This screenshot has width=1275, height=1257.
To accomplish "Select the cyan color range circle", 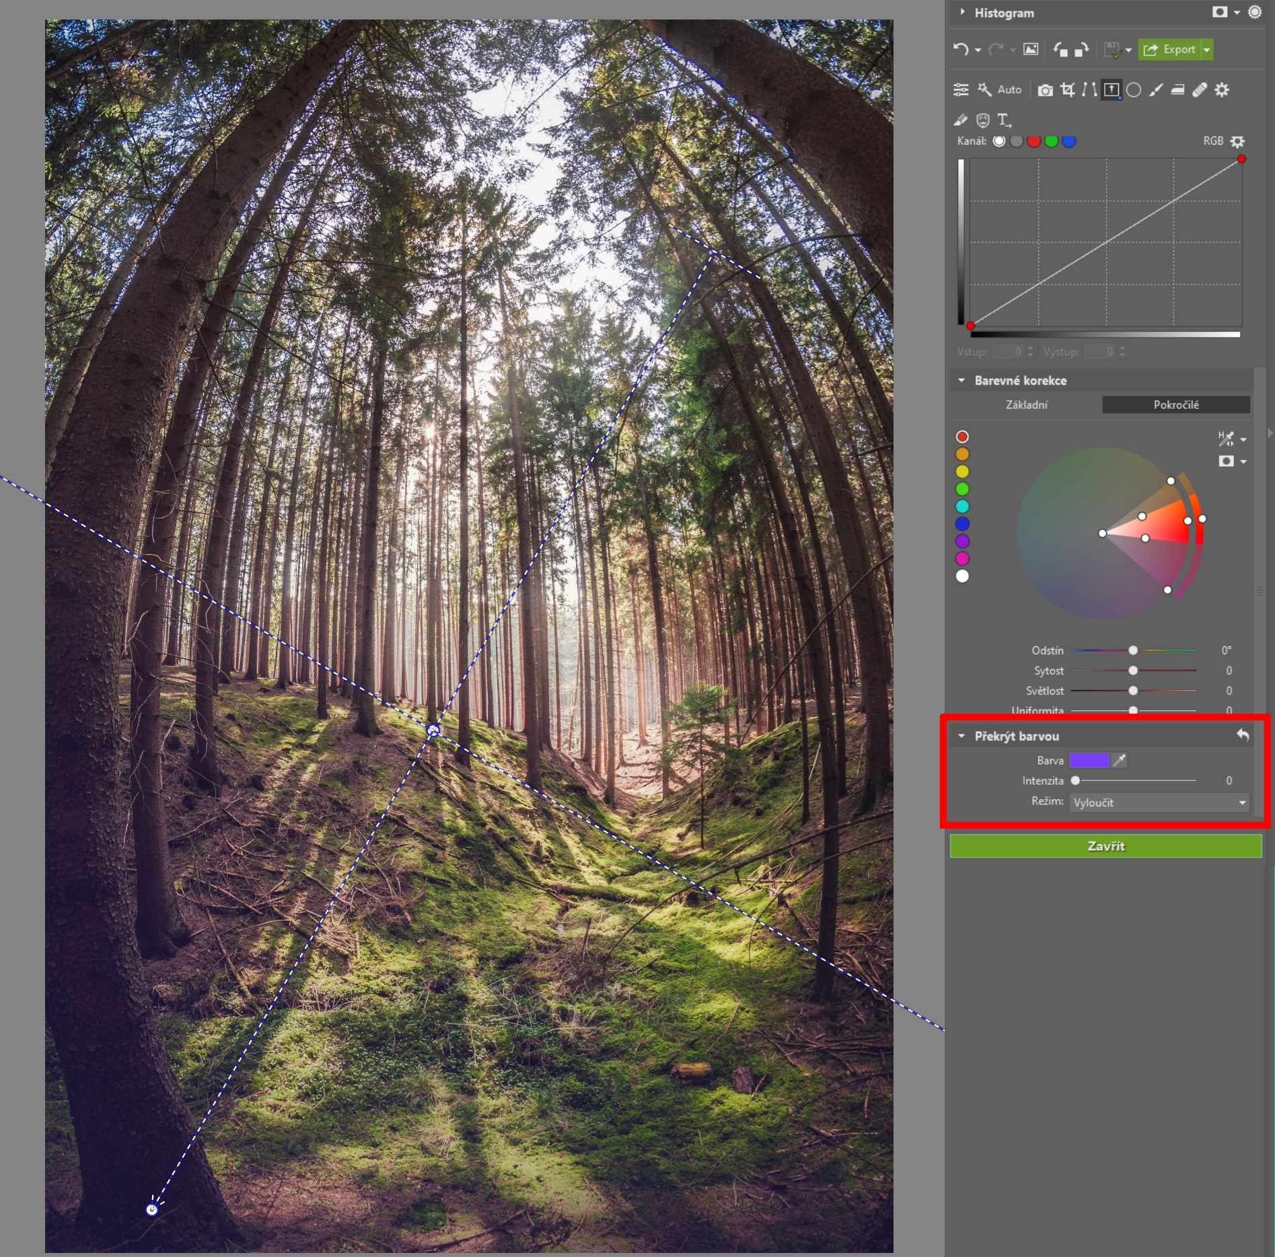I will 962,506.
